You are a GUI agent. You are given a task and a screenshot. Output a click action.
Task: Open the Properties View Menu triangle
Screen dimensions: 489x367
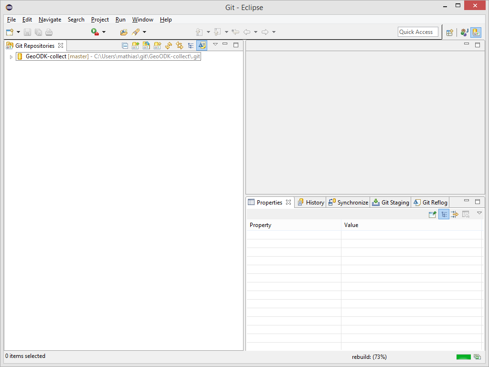[479, 213]
